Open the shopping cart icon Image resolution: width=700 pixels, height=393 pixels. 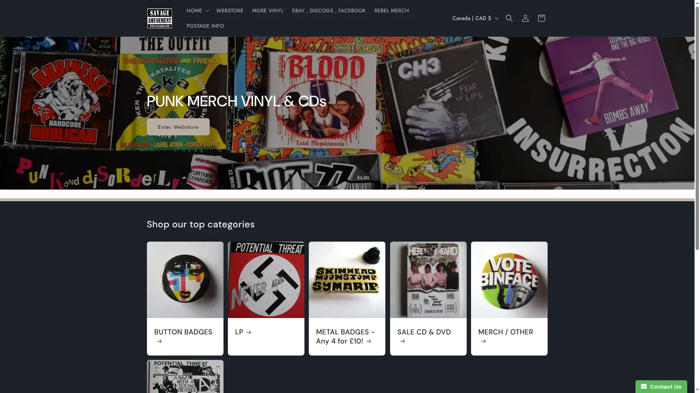541,18
